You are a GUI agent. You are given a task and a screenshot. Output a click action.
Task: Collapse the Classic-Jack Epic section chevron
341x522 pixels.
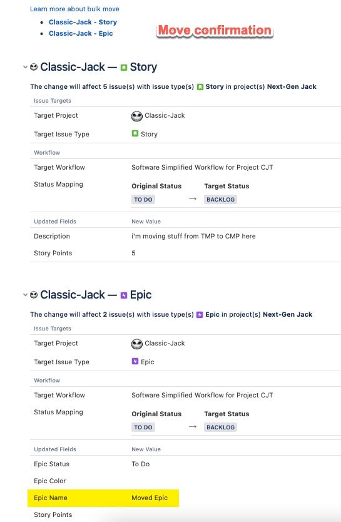[25, 295]
